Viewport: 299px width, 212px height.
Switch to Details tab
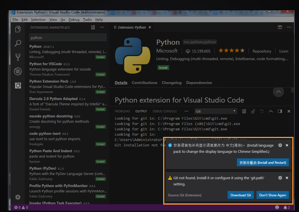[x=121, y=83]
